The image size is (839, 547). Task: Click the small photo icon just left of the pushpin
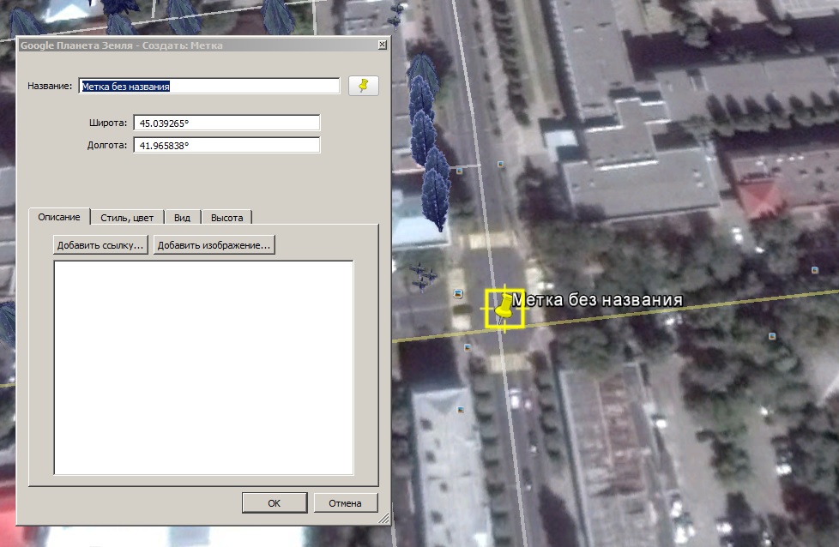(459, 294)
